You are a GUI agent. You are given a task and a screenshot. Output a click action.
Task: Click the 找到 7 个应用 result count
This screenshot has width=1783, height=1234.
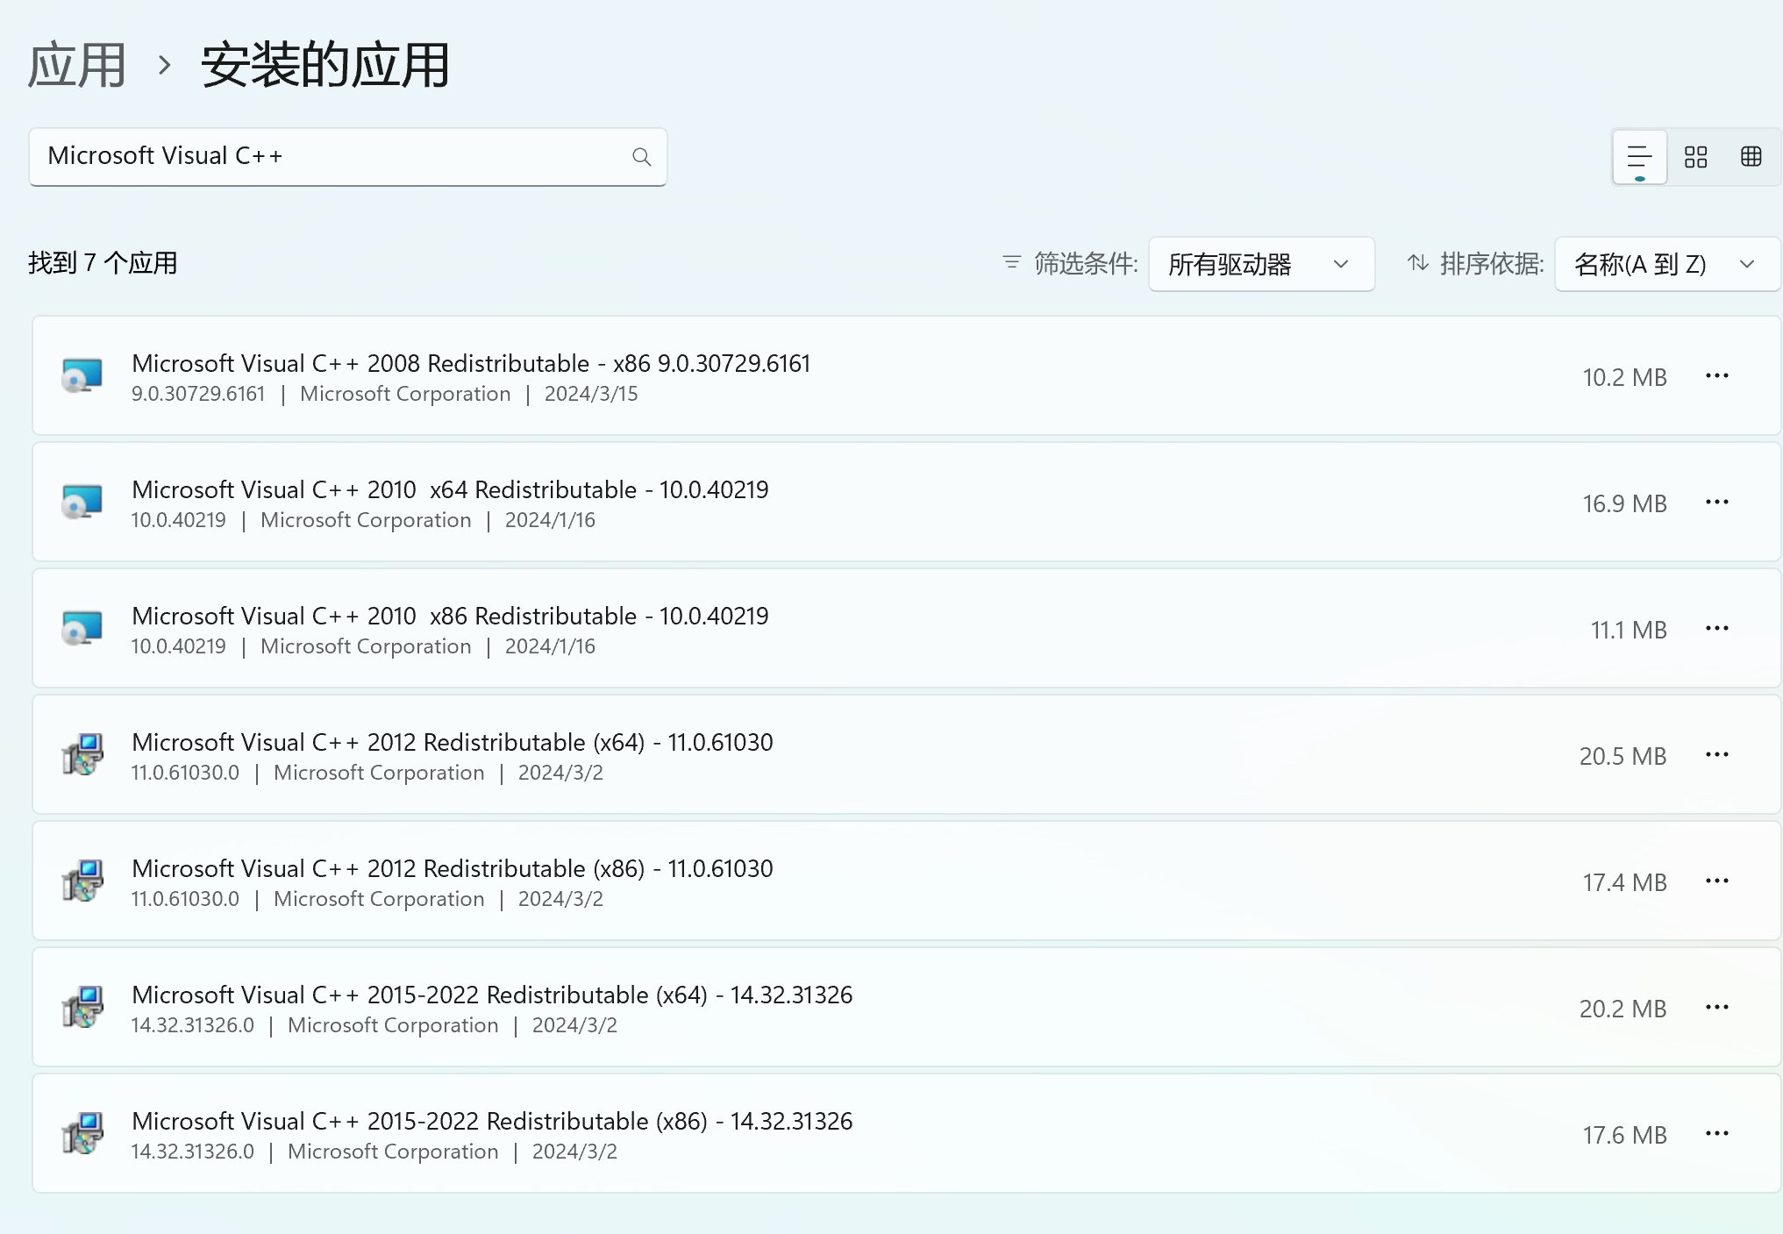click(x=103, y=262)
